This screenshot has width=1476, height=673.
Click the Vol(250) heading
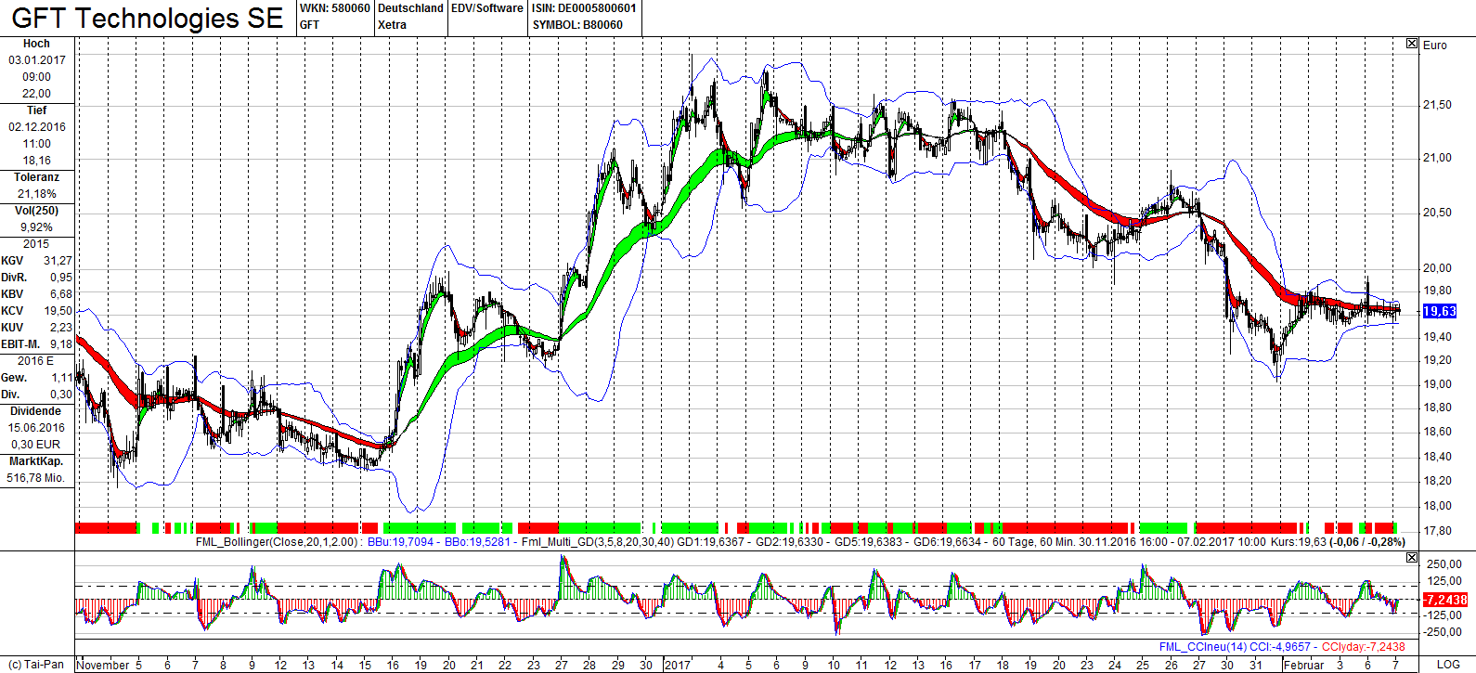point(36,211)
